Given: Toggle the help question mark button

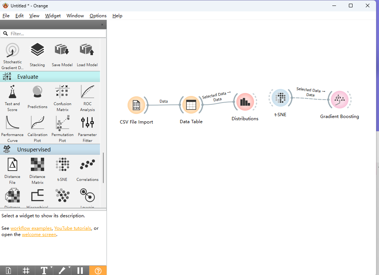Looking at the screenshot, I should point(98,271).
